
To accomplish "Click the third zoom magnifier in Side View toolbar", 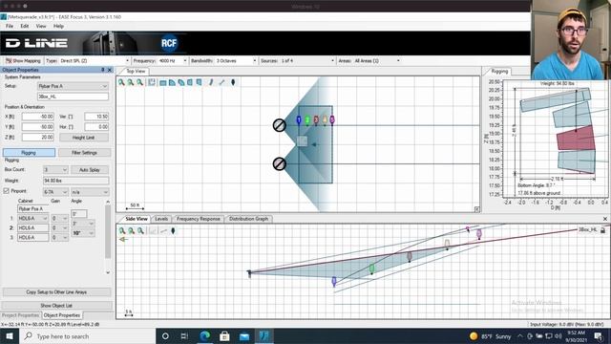I will pos(140,231).
